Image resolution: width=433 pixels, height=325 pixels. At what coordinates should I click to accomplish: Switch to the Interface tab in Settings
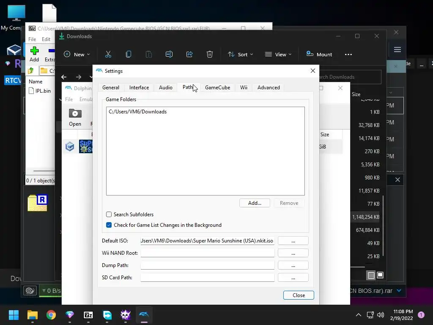[139, 87]
